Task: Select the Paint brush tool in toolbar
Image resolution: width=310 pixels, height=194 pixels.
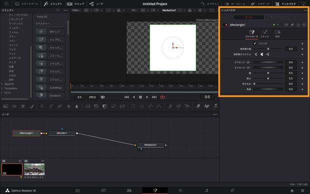Action: coord(32,106)
